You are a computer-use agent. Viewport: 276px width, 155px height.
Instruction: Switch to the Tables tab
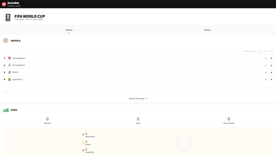tap(207, 30)
